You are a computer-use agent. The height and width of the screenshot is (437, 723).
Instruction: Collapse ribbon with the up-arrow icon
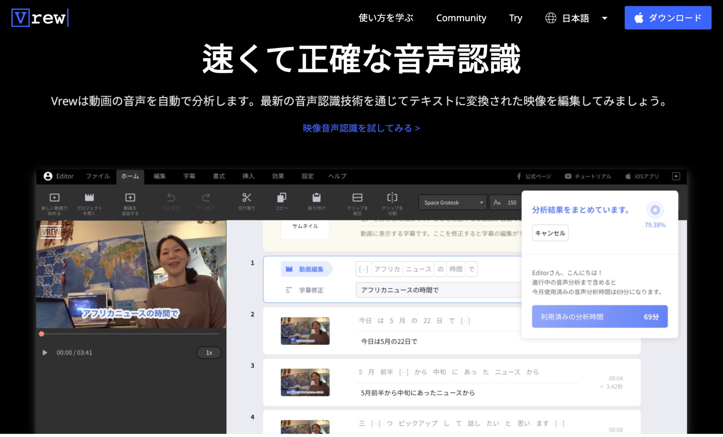pyautogui.click(x=676, y=176)
